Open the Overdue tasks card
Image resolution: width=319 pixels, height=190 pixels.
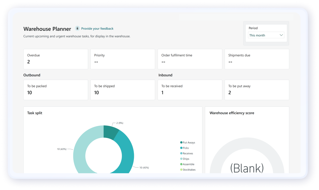(x=56, y=59)
